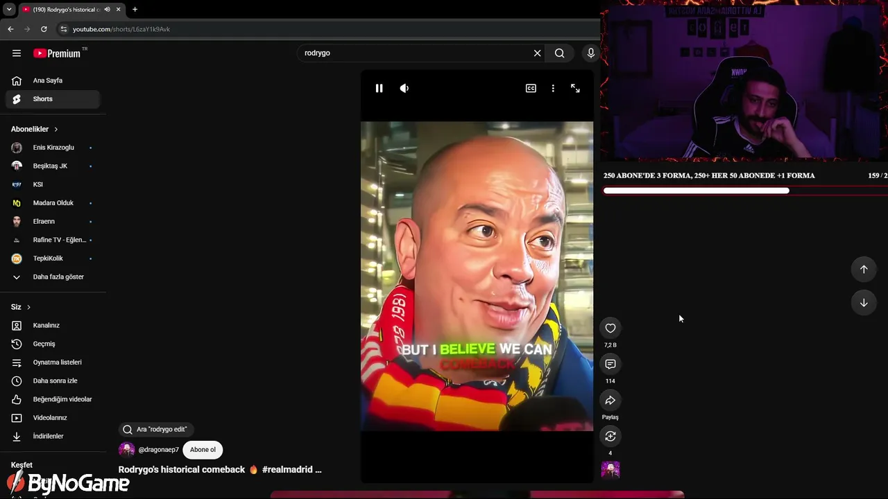888x499 pixels.
Task: Open site information icon in address bar
Action: tap(63, 29)
